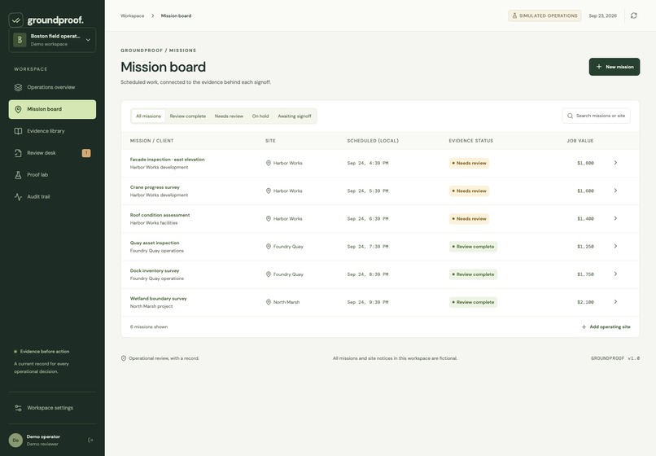Click the Sep 23, 2026 date
Image resolution: width=656 pixels, height=456 pixels.
(602, 16)
